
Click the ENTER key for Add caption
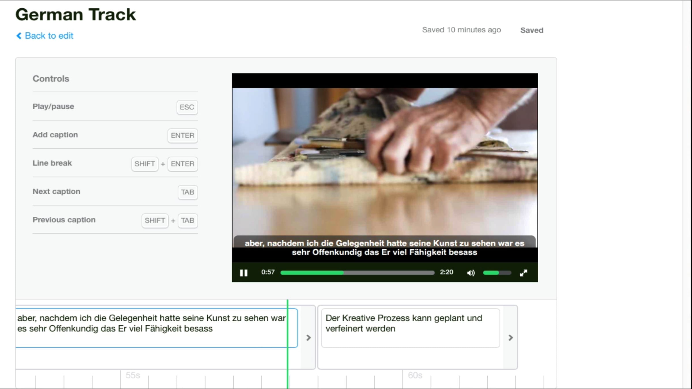pos(183,135)
